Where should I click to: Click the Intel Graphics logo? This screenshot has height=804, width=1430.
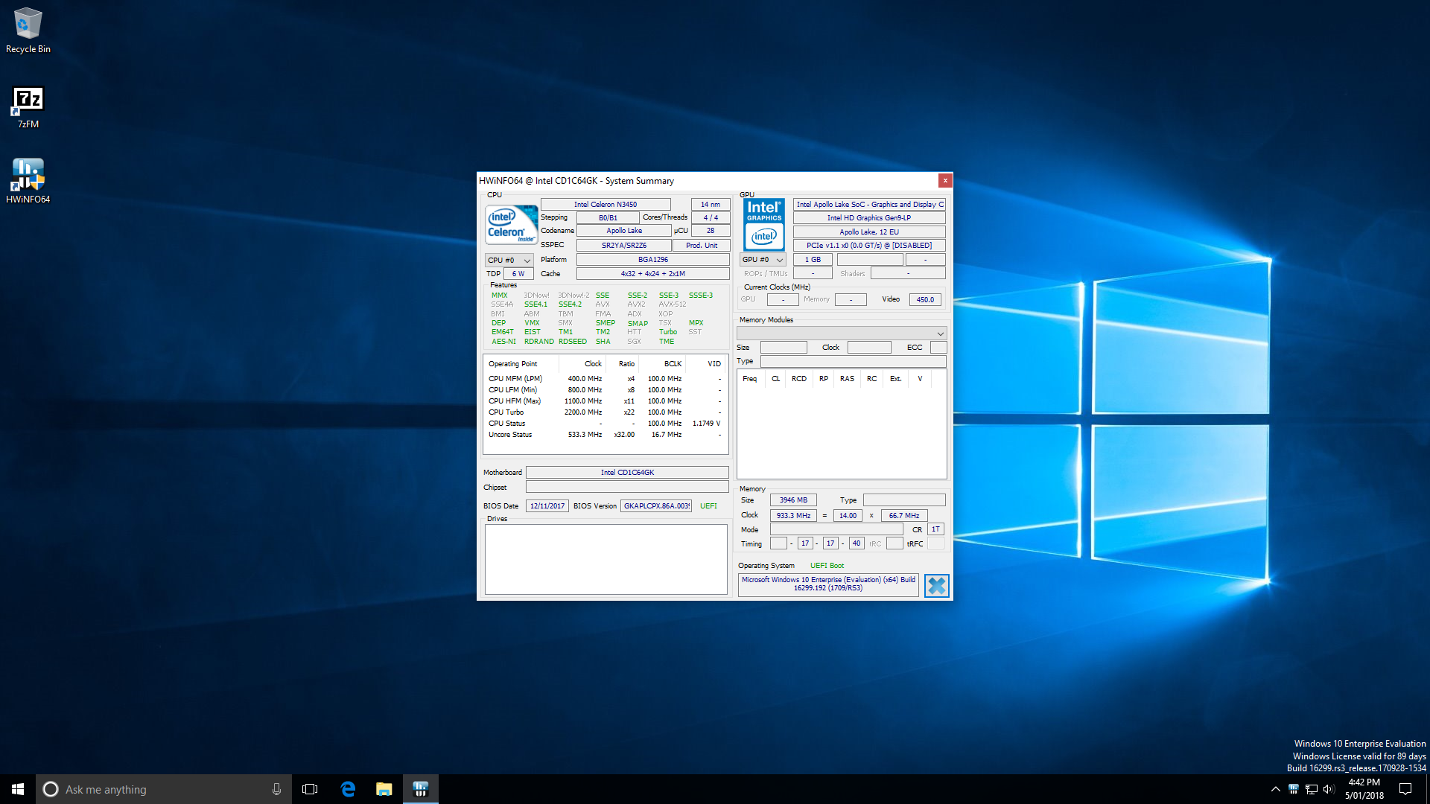coord(764,225)
